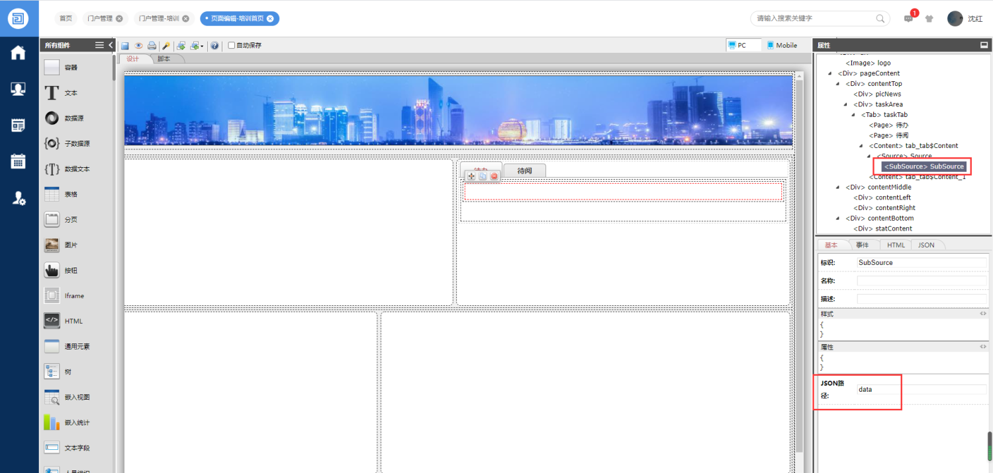The image size is (993, 473).
Task: Open the user settings icon in sidebar
Action: pos(19,198)
